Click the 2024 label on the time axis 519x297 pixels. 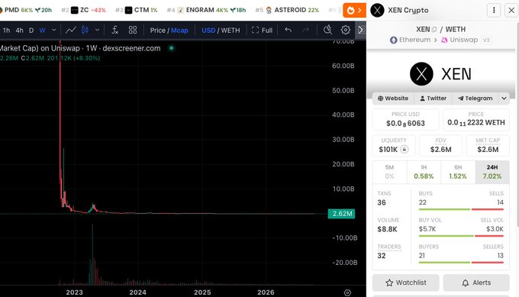(137, 292)
